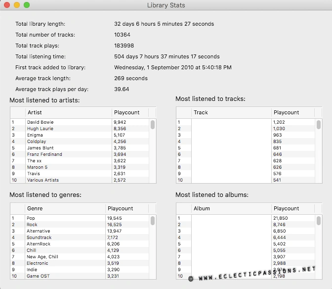Click the total listening time value

click(x=167, y=56)
